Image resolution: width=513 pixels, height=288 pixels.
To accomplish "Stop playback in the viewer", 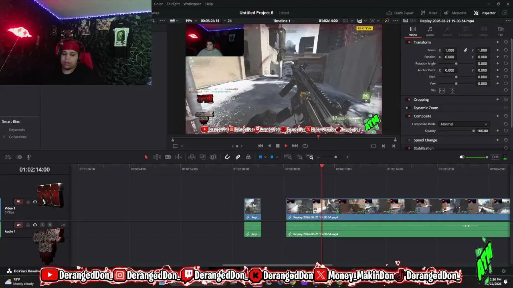I will point(278,146).
